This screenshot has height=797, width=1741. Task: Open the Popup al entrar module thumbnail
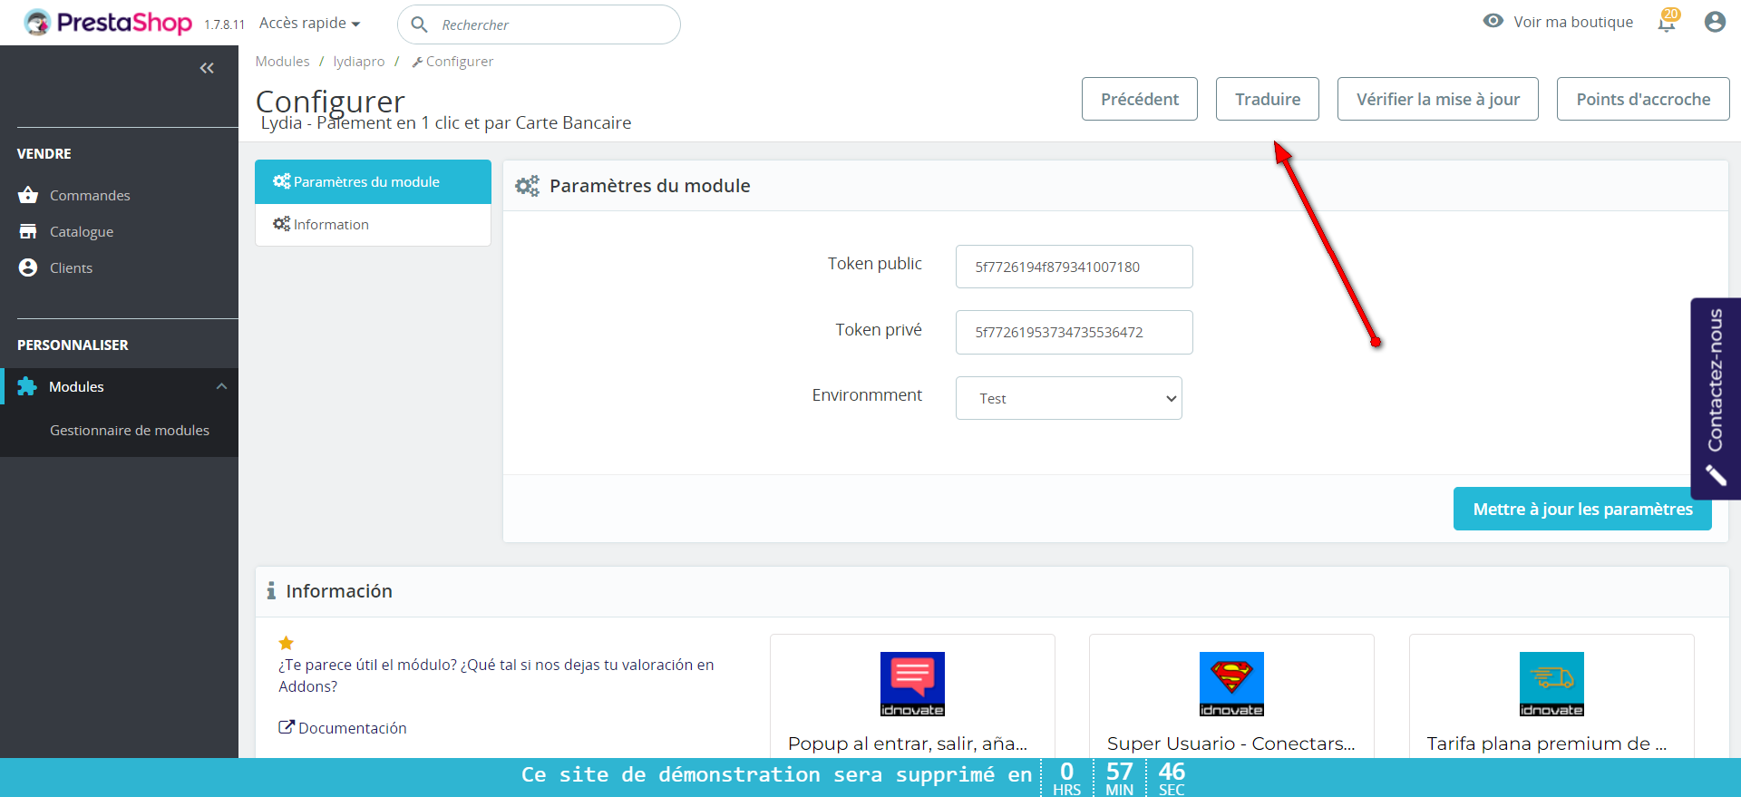tap(912, 684)
